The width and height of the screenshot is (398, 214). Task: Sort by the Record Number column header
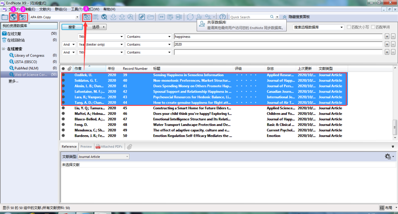pos(136,69)
